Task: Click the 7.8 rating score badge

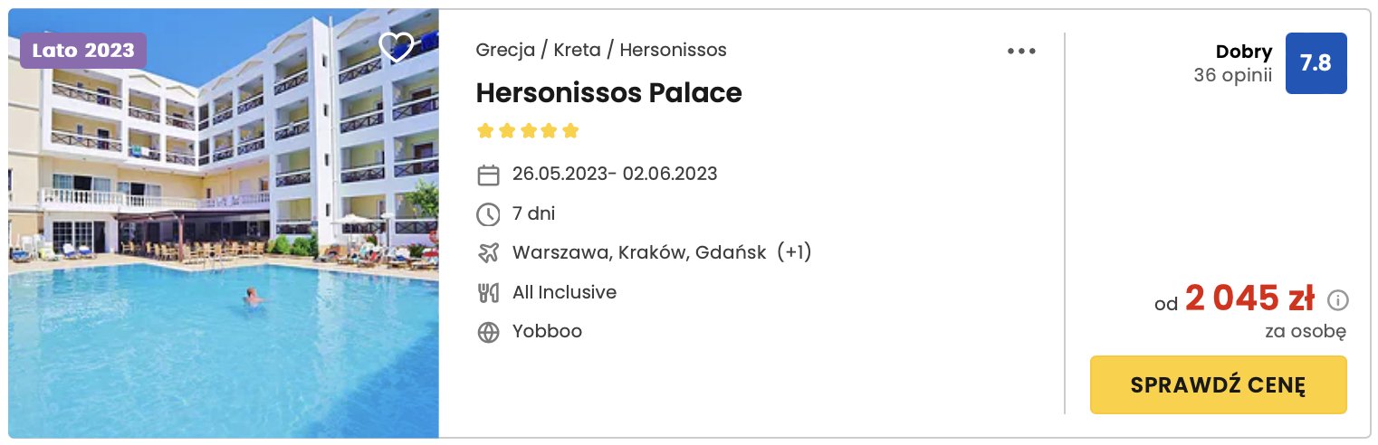Action: point(1316,63)
